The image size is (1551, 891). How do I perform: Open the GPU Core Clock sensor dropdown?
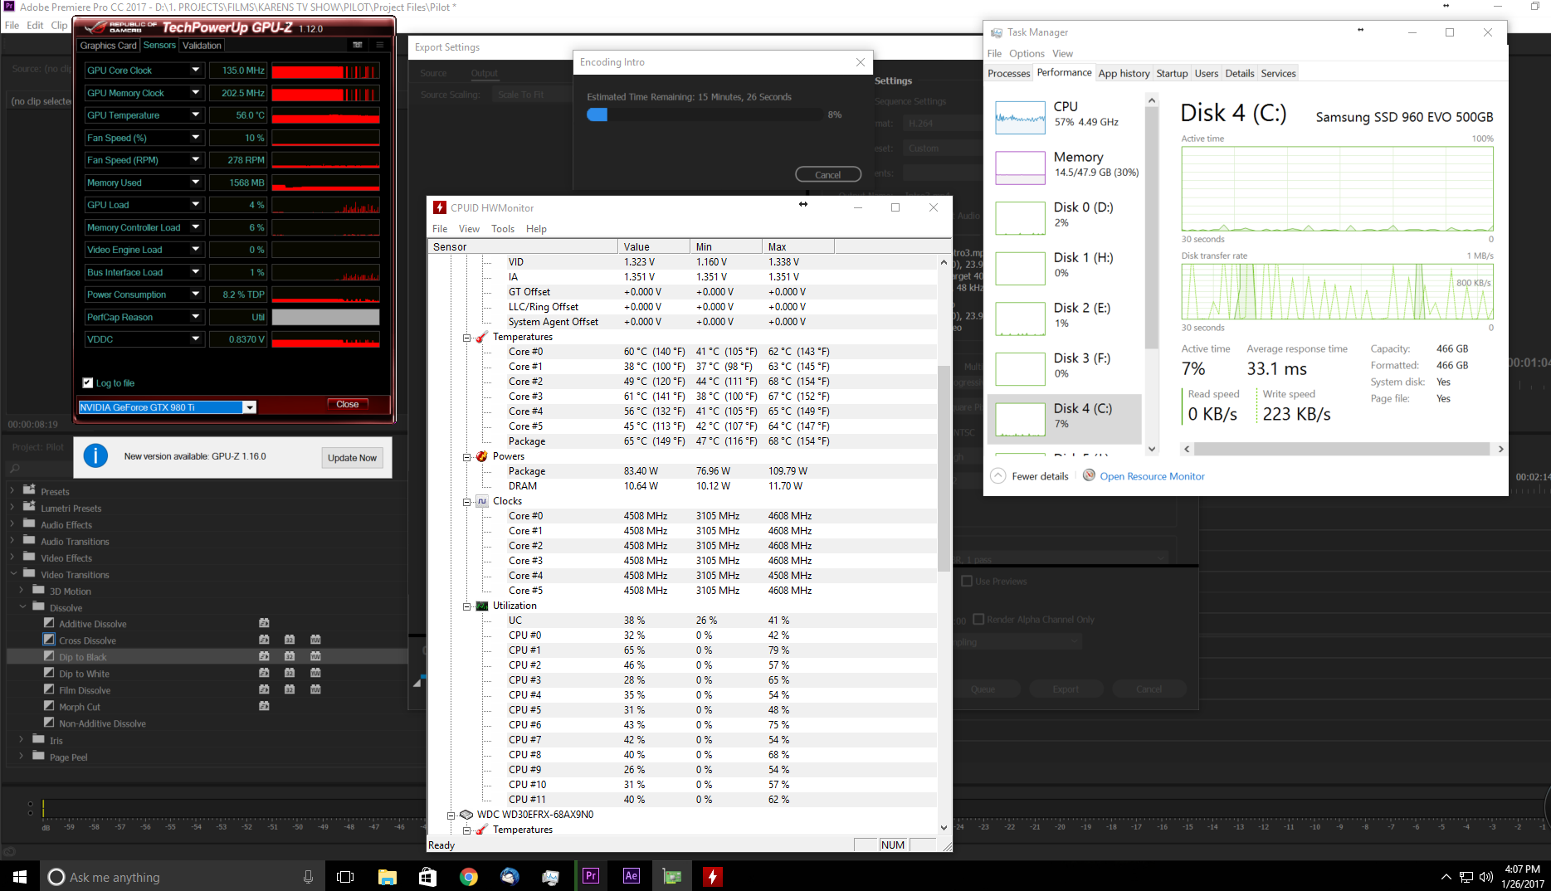tap(196, 70)
